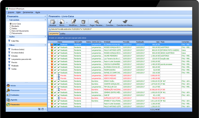Open the Arquivo menu
This screenshot has width=199, height=118.
pos(11,12)
